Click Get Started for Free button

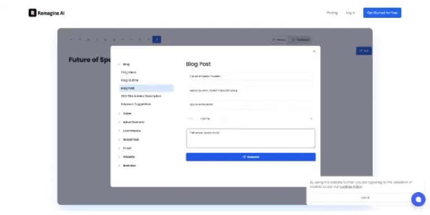[382, 13]
